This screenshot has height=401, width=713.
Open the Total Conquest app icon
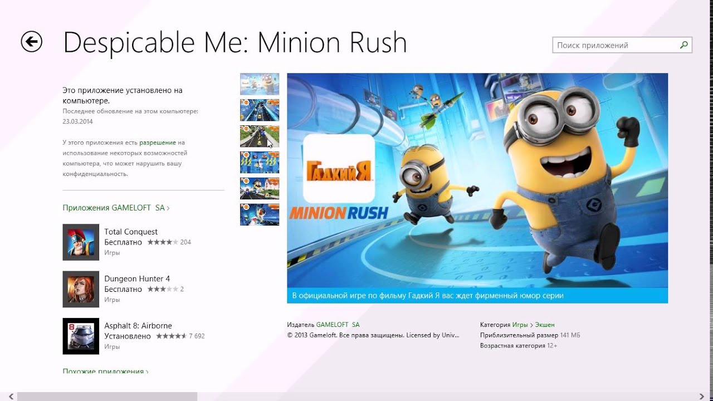tap(81, 242)
